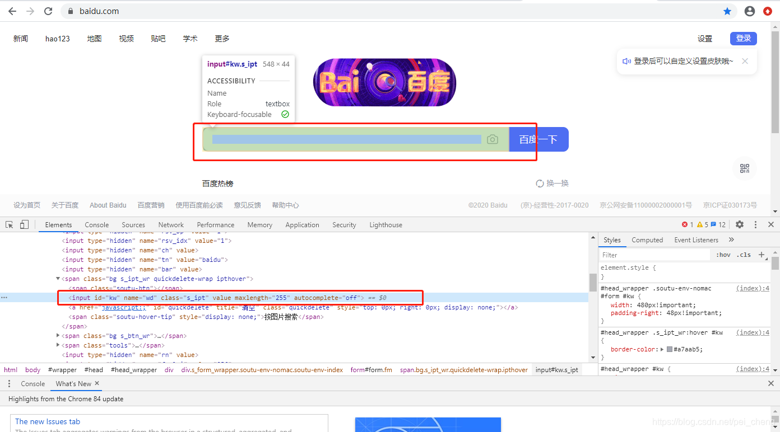
Task: Click the browser back arrow
Action: click(x=12, y=11)
